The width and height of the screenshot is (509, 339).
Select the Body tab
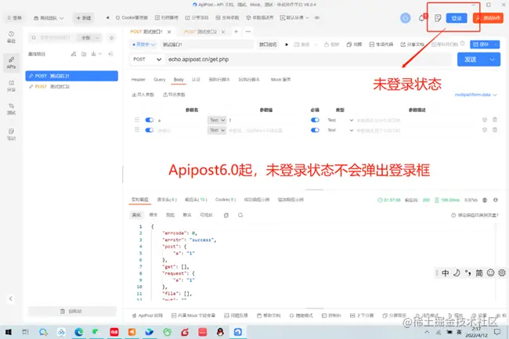pos(179,80)
